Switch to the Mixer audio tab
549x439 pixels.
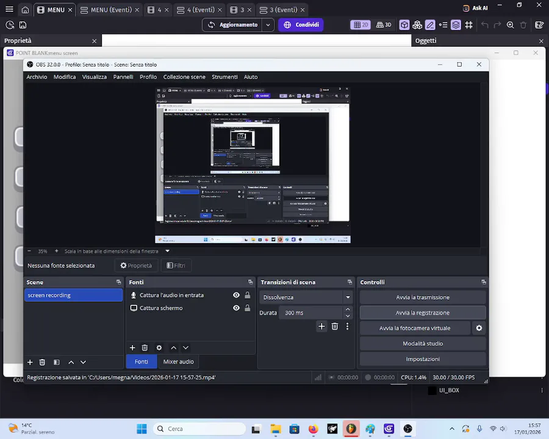click(x=178, y=361)
